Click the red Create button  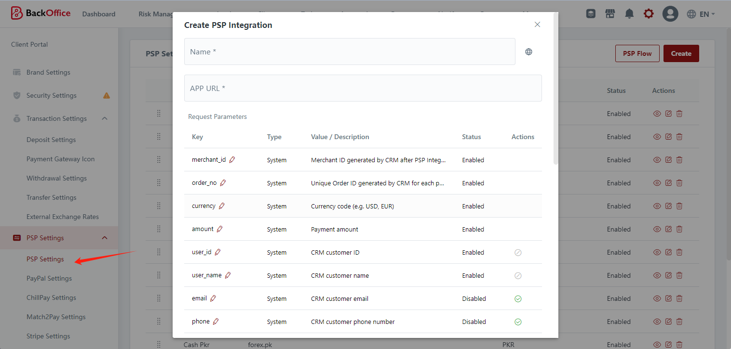681,53
